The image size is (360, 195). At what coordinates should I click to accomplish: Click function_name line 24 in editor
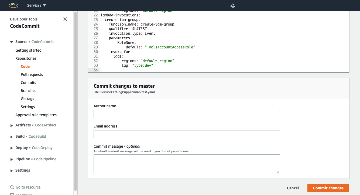click(142, 24)
